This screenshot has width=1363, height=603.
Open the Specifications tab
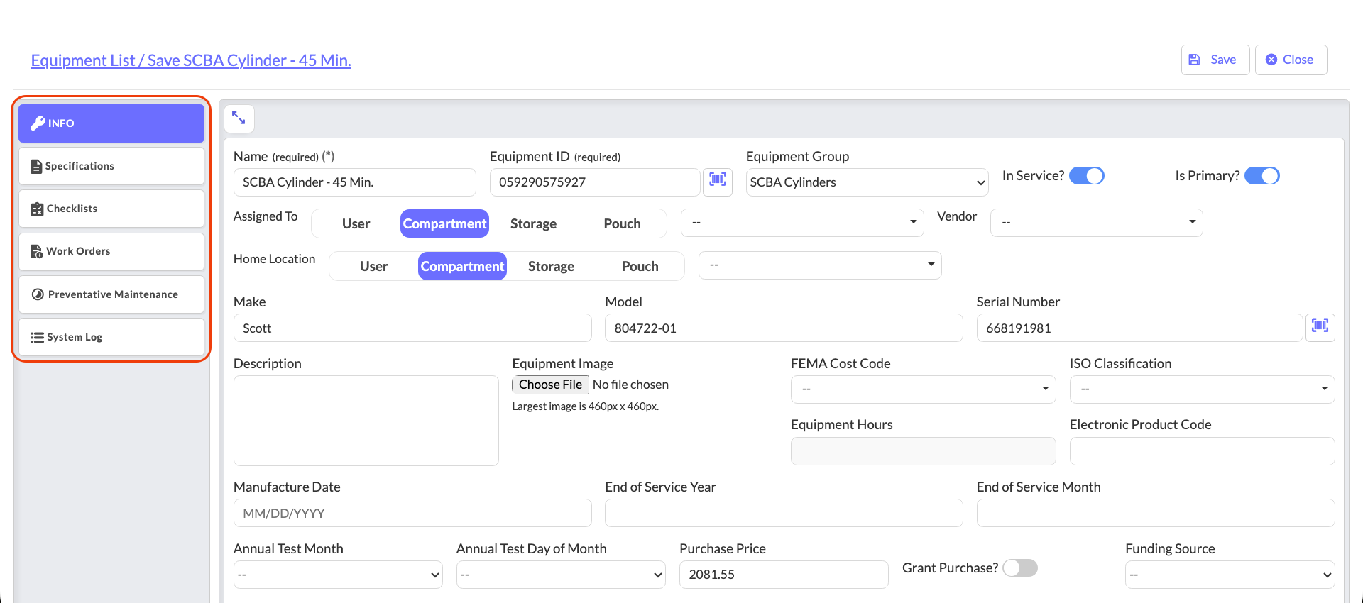[111, 166]
